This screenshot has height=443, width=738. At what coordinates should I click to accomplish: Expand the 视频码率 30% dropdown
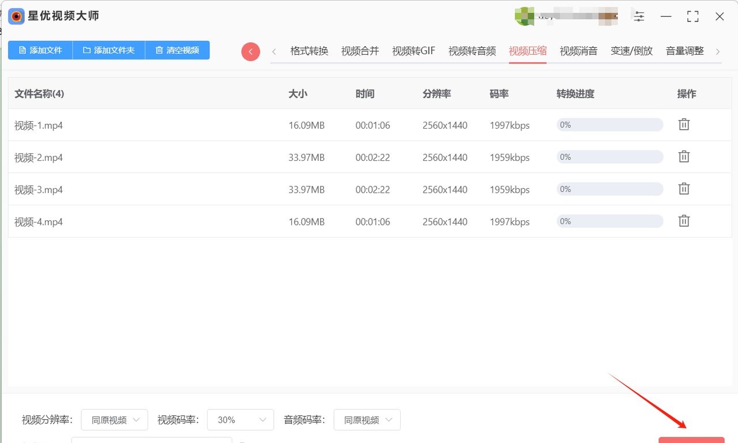click(x=240, y=420)
